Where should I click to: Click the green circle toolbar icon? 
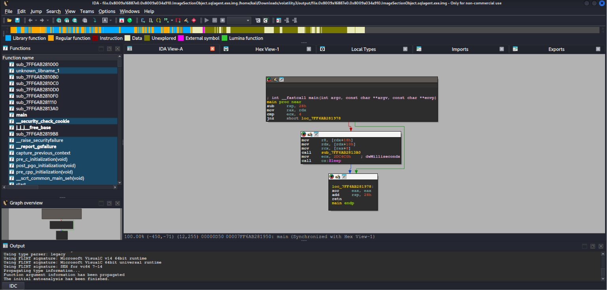(130, 20)
